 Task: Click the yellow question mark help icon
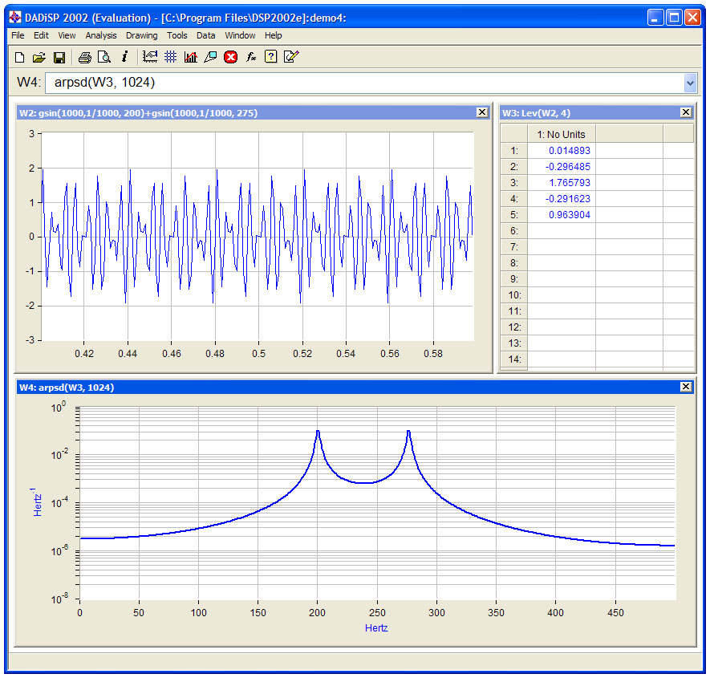click(271, 57)
